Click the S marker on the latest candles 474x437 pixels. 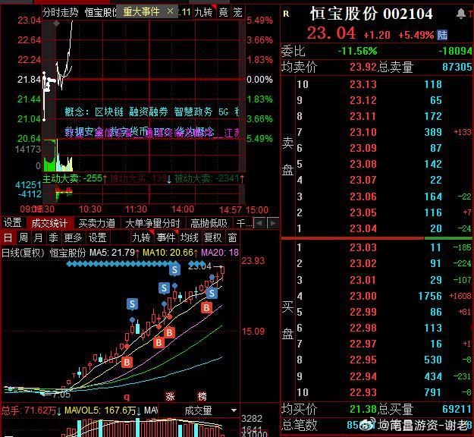212,293
